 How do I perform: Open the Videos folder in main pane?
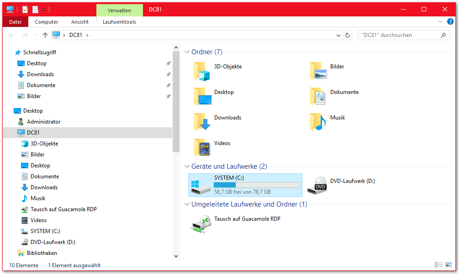point(201,147)
